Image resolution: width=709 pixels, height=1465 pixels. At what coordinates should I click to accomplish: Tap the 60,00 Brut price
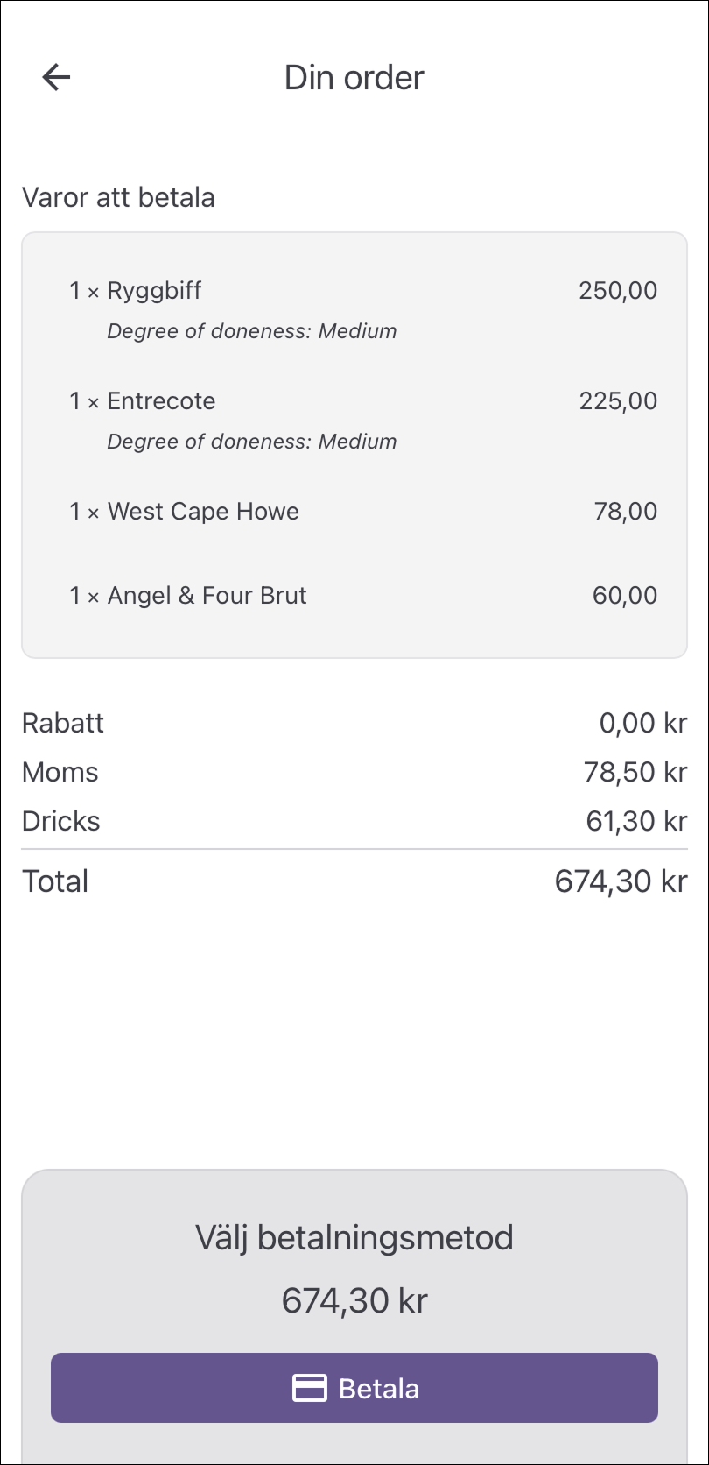[625, 596]
